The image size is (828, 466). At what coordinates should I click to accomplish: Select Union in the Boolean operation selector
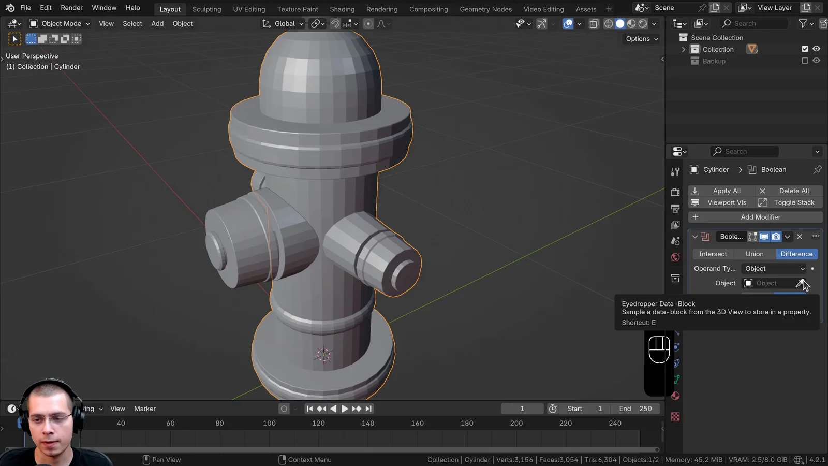[755, 254]
